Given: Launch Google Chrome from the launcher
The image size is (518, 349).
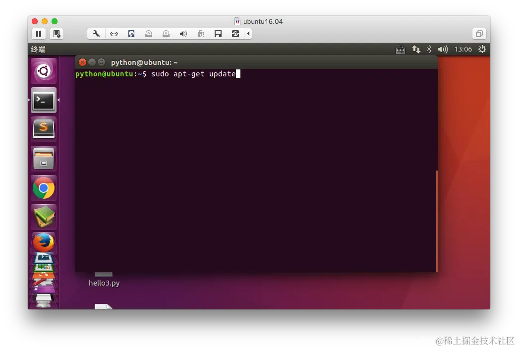Looking at the screenshot, I should [44, 188].
